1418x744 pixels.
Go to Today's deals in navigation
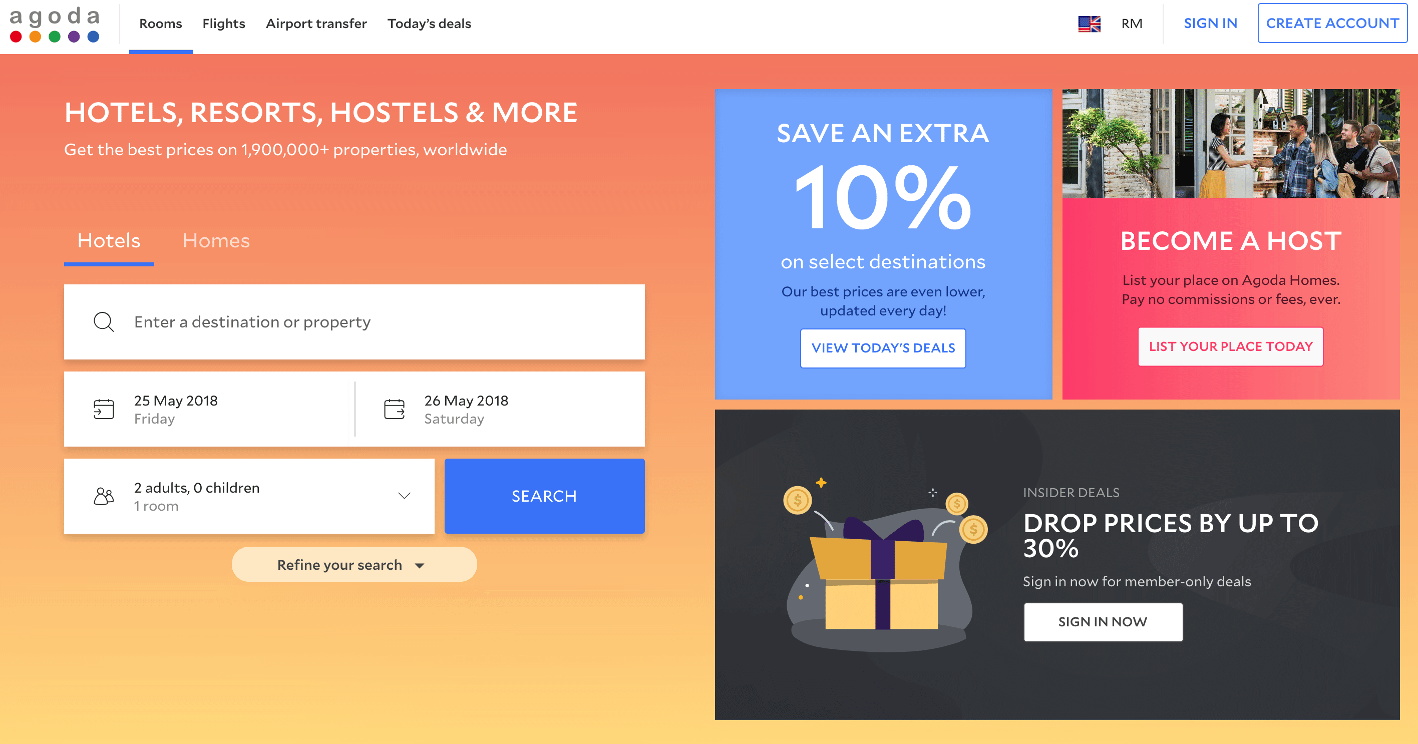tap(429, 24)
